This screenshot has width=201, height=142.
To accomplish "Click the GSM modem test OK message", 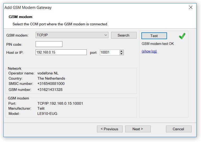I will 158,44.
